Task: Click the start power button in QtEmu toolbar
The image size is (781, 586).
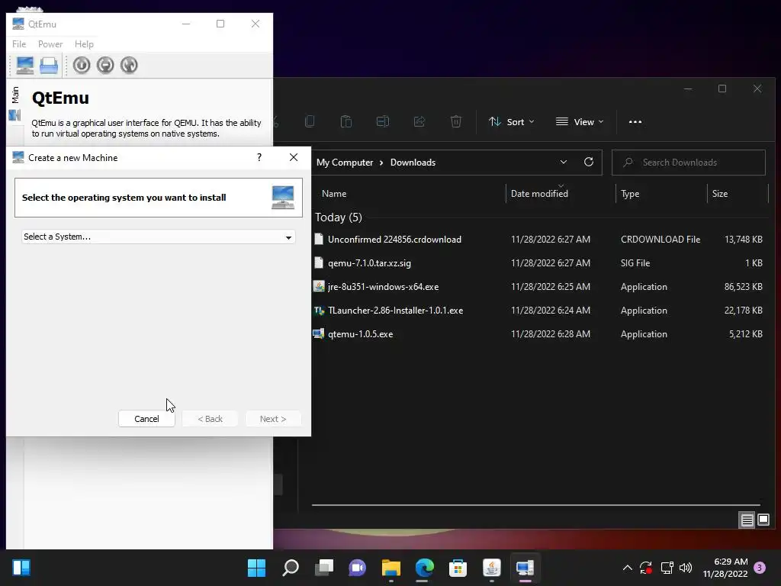Action: tap(82, 66)
